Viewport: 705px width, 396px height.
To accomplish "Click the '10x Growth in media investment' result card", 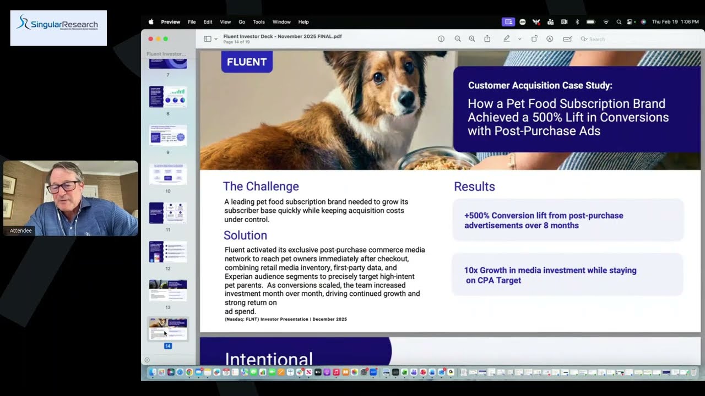I will pos(568,274).
